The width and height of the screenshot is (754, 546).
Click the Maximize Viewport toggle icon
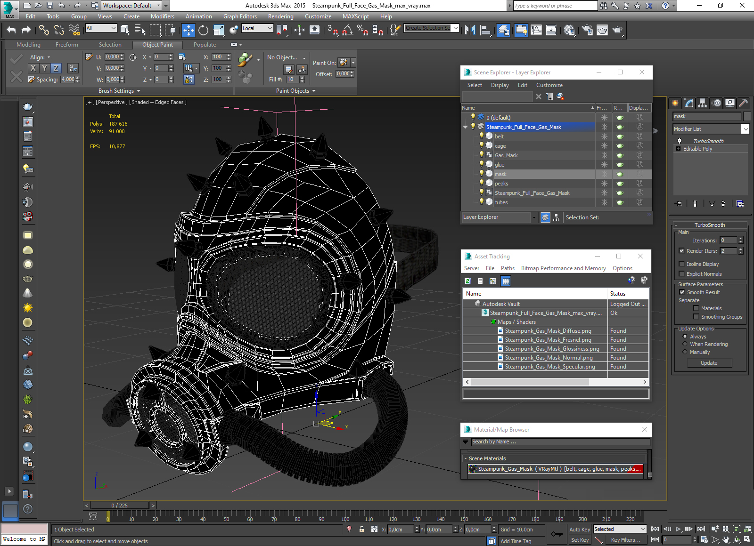pos(747,540)
